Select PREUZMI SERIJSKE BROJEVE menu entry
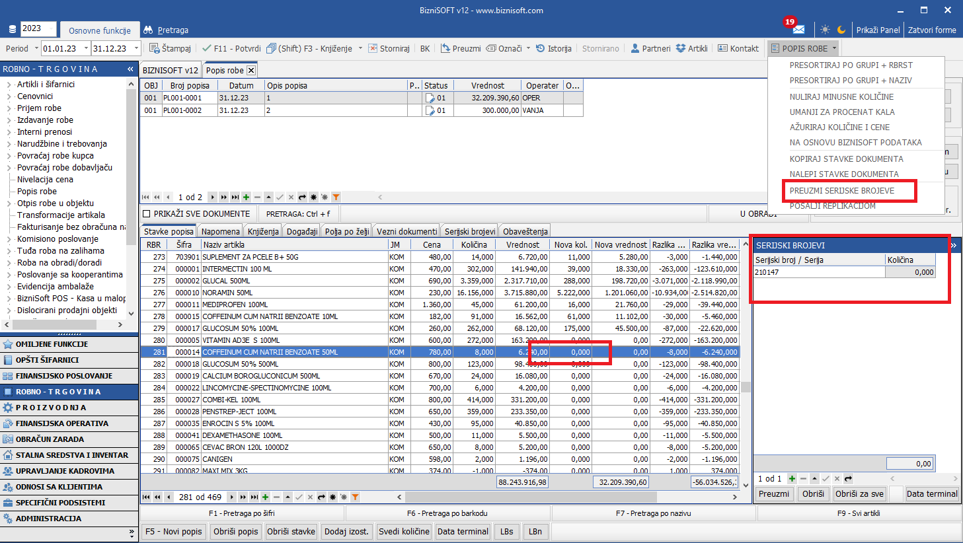Screen dimensions: 963x543 click(841, 191)
